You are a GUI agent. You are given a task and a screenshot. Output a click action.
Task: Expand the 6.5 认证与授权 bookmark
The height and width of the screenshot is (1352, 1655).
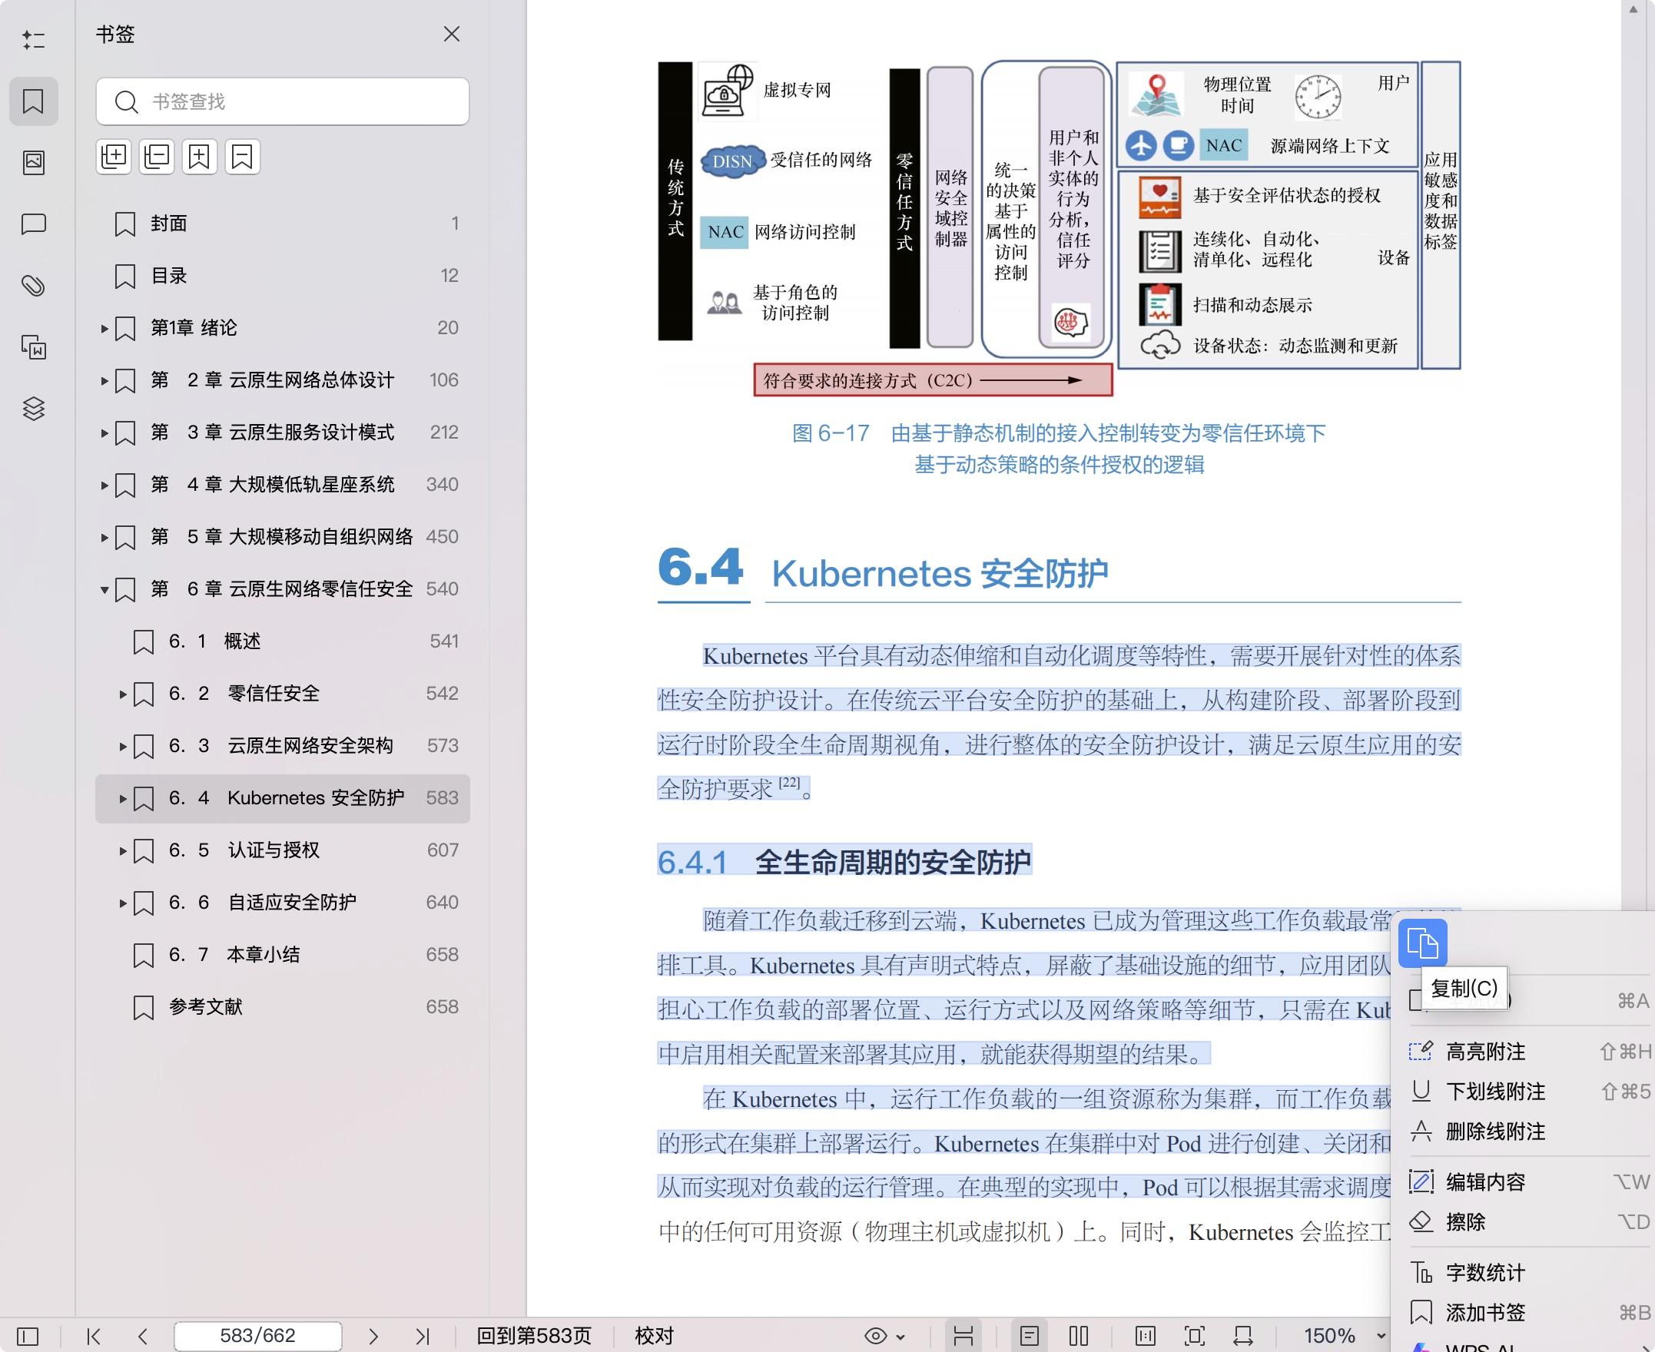point(122,850)
